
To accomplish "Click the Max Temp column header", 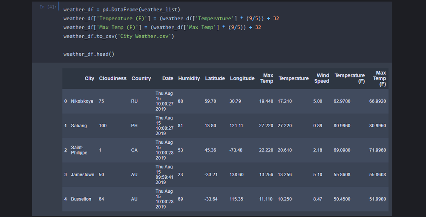I will 267,78.
